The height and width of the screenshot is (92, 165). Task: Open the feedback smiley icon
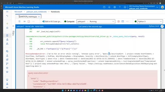click(125, 7)
